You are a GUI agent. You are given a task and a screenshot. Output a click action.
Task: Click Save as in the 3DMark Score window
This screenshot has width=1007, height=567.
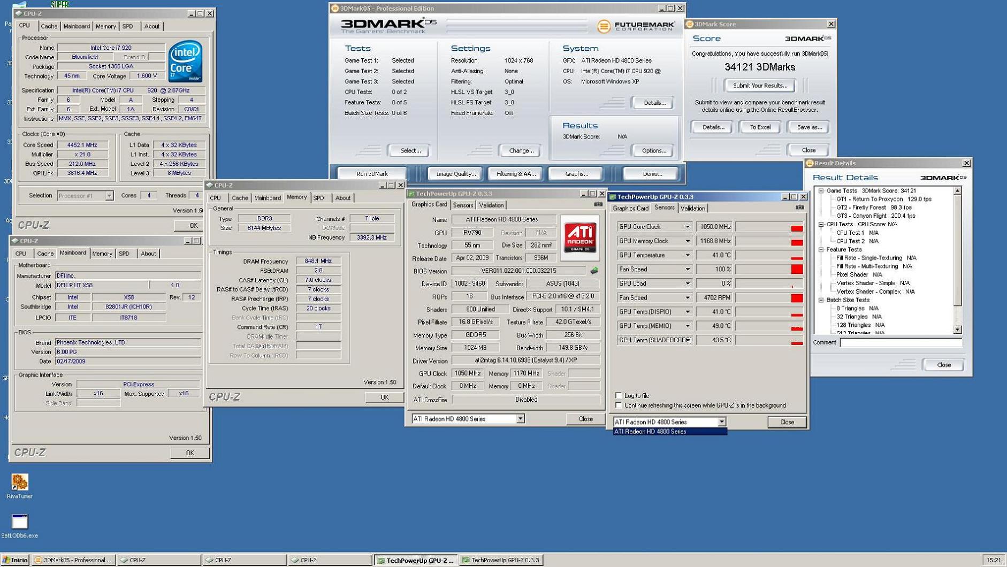point(808,127)
